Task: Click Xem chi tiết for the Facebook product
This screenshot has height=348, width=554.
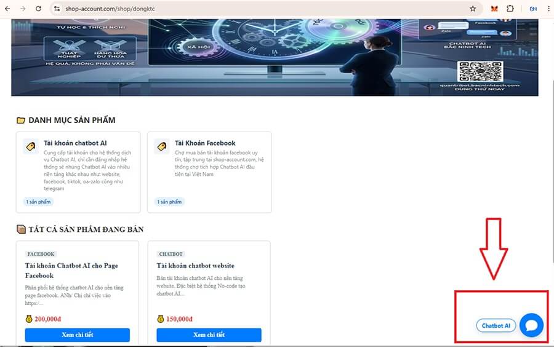Action: click(78, 334)
